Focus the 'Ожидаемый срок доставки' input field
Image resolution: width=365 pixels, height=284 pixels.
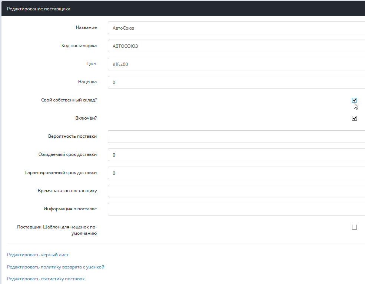click(x=236, y=155)
